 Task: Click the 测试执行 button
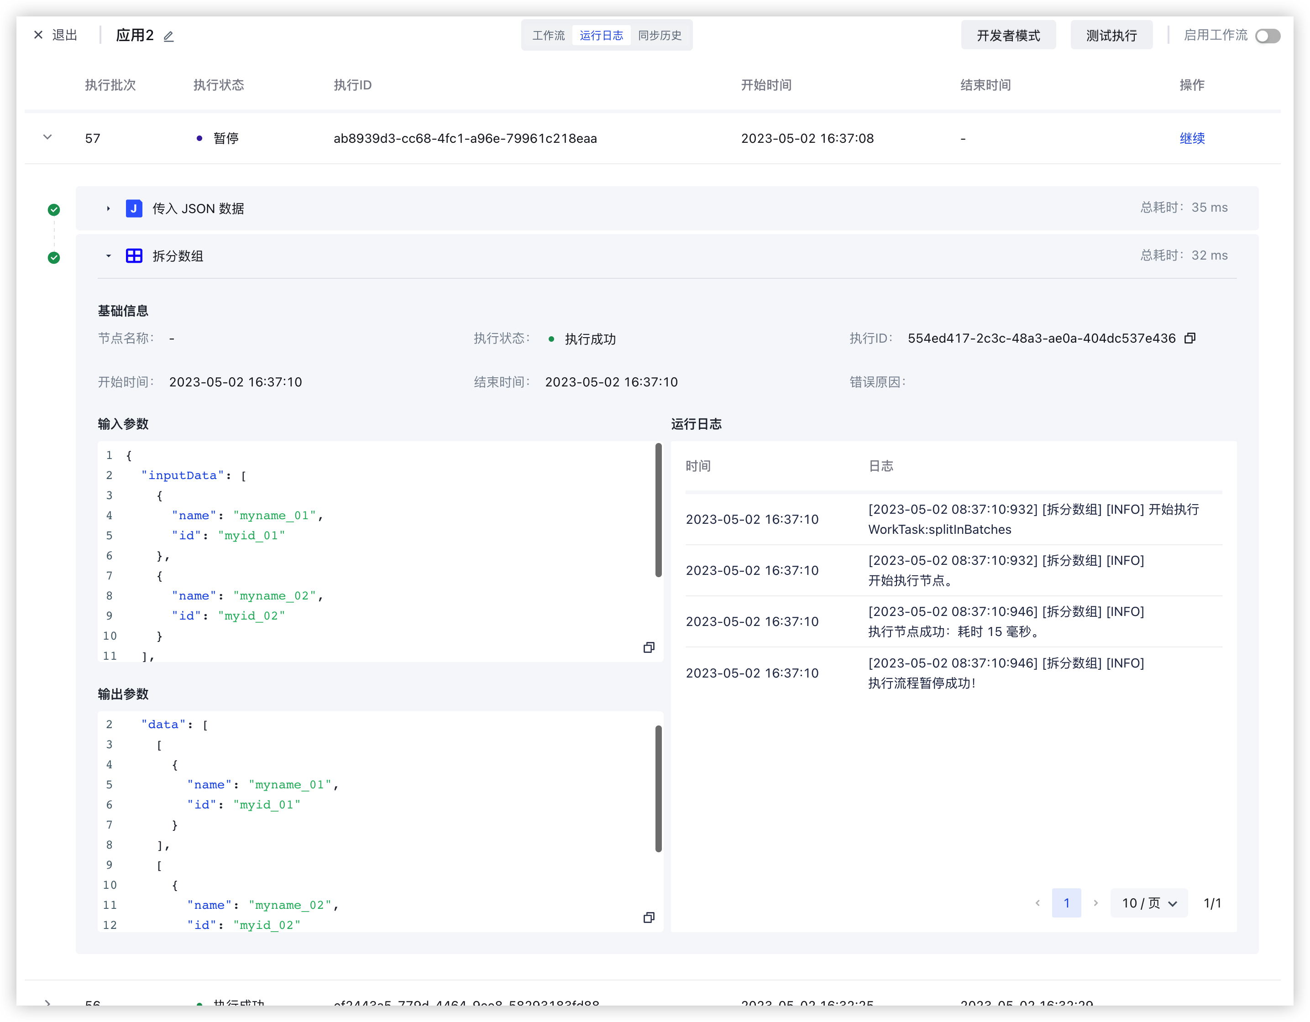tap(1111, 36)
